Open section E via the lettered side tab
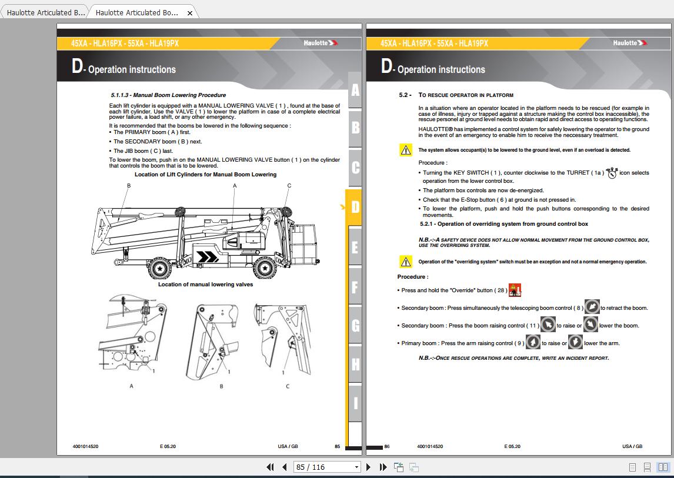The image size is (674, 478). click(355, 248)
